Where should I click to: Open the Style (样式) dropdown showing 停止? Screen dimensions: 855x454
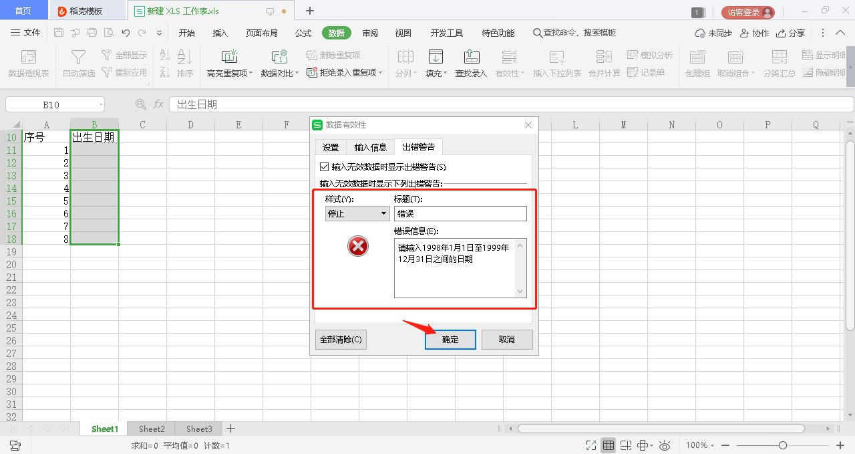[357, 213]
